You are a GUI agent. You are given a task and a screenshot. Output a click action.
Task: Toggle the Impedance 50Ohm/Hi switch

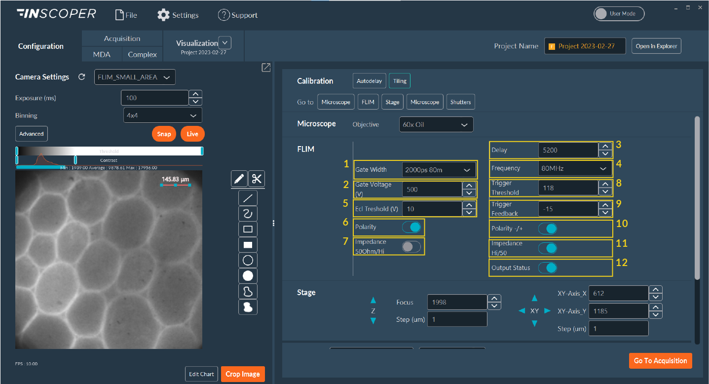(x=411, y=247)
